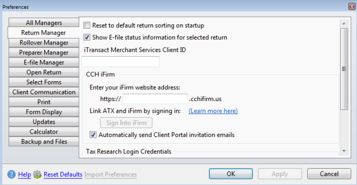This screenshot has width=357, height=185.
Task: Click the iFirm website address field
Action: click(x=155, y=99)
